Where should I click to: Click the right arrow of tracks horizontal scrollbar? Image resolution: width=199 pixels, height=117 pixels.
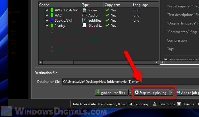pos(156,62)
